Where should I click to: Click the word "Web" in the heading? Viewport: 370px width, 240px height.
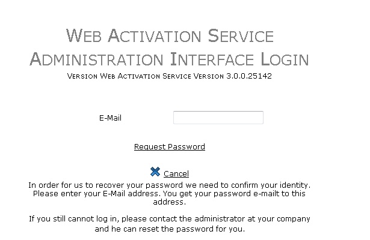point(84,36)
